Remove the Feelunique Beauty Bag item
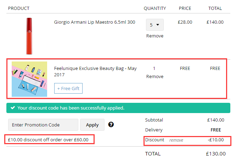The width and height of the screenshot is (236, 165). point(155,77)
